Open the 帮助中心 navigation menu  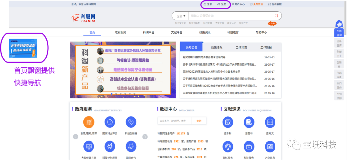(261, 32)
